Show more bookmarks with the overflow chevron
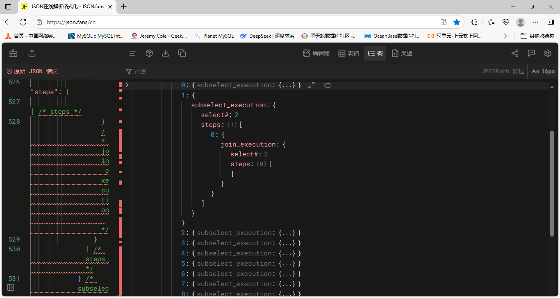560x298 pixels. point(505,36)
